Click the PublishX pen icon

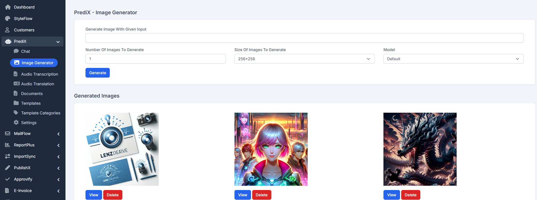pyautogui.click(x=8, y=168)
